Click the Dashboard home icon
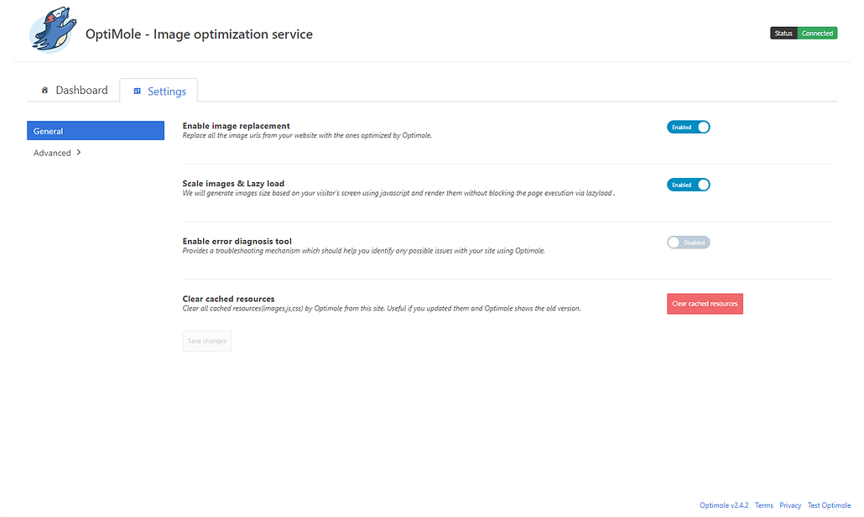The height and width of the screenshot is (517, 864). [44, 90]
